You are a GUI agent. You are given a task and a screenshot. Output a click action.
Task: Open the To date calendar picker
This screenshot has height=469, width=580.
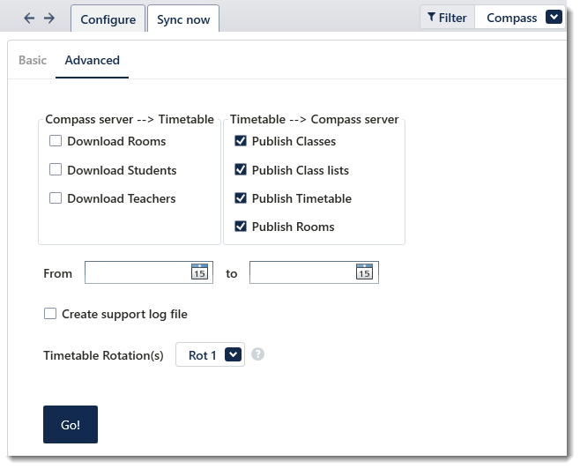364,272
